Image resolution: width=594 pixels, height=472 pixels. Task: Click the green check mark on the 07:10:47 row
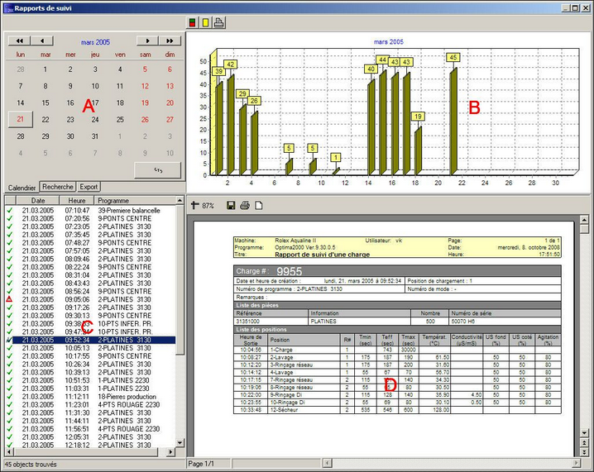9,210
